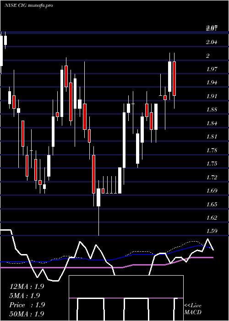
Task: Click the 1.97 price axis label
Action: pos(212,69)
